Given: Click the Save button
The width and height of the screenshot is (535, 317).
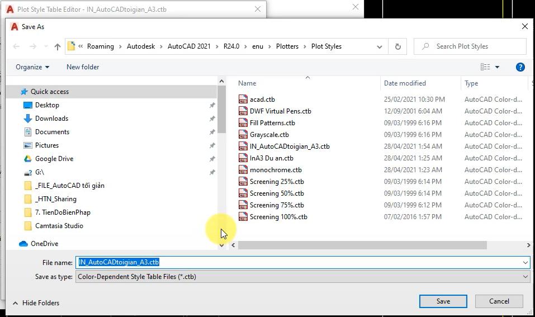Looking at the screenshot, I should (x=443, y=301).
